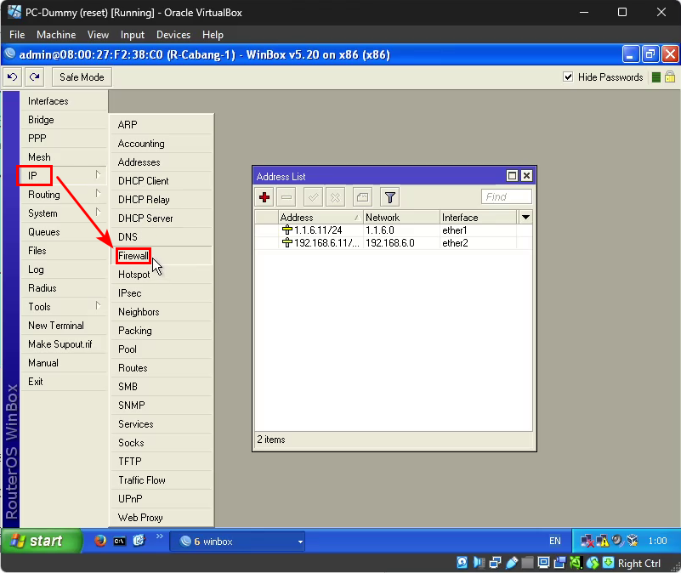681x573 pixels.
Task: Select Addresses in the IP submenu
Action: (162, 162)
